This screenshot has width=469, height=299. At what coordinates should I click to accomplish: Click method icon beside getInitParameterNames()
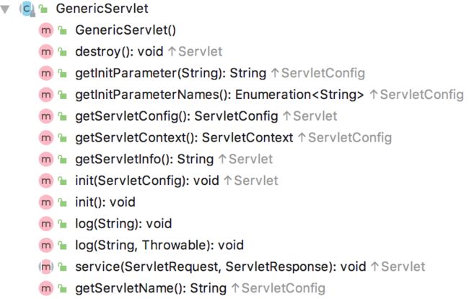point(45,95)
